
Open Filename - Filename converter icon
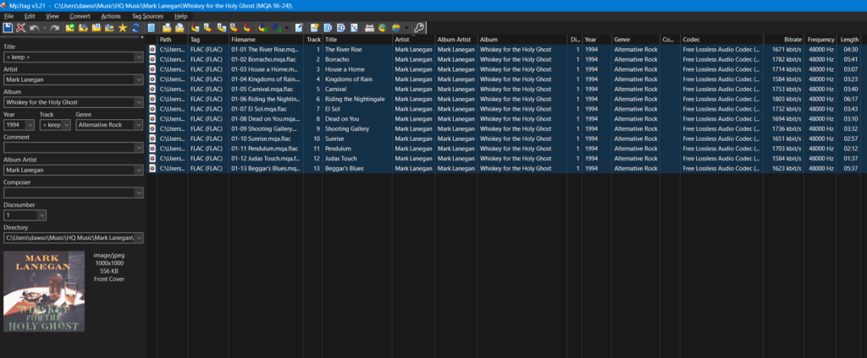click(222, 28)
